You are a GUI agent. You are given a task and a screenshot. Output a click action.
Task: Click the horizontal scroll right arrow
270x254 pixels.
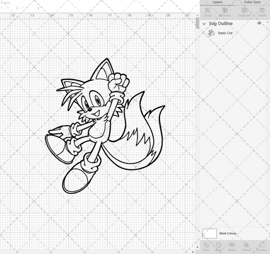click(193, 252)
